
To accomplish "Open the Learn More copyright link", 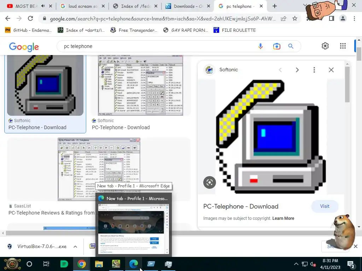I will (283, 218).
